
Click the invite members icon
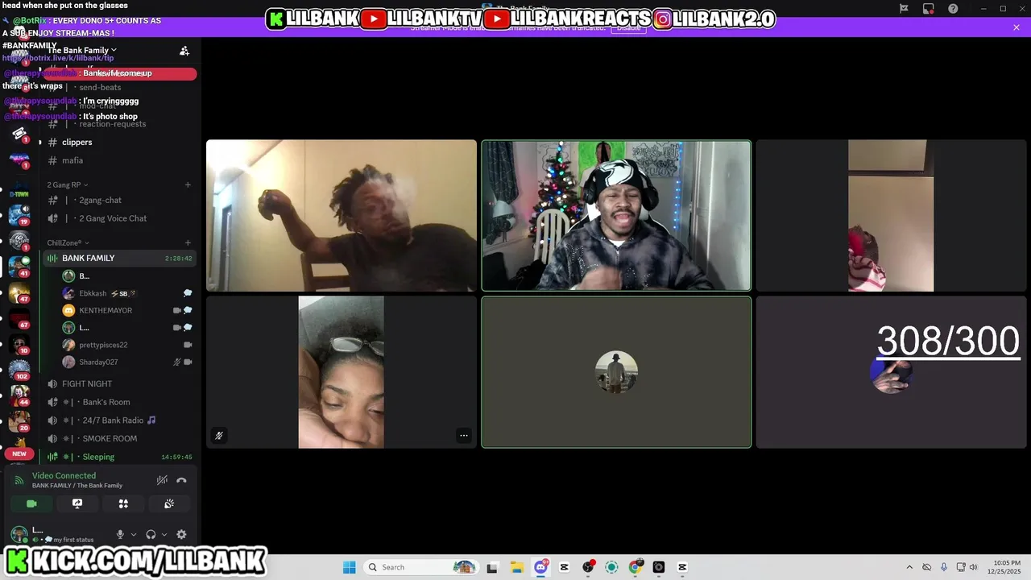(184, 51)
